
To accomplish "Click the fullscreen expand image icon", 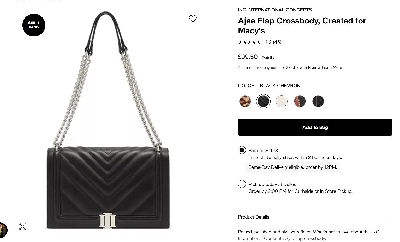I will click(23, 227).
